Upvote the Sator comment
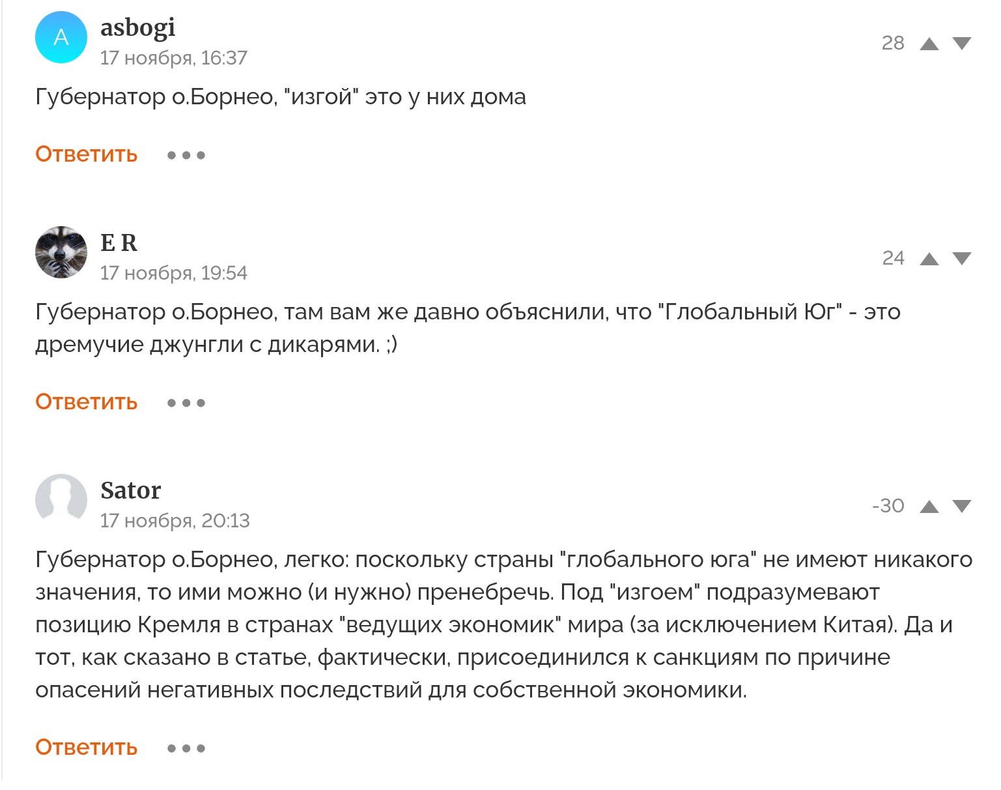Image resolution: width=1001 pixels, height=790 pixels. (x=929, y=506)
